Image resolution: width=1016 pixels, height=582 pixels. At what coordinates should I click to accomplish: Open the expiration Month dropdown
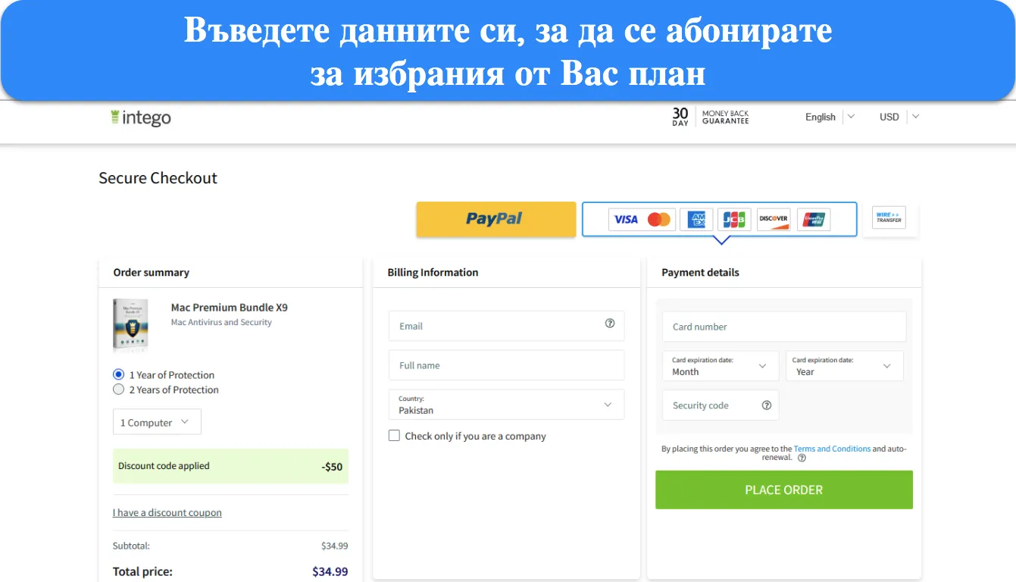(x=721, y=366)
